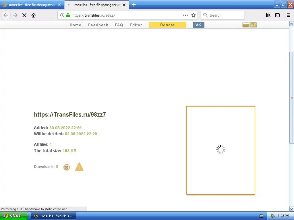Switch language to Russian flag
This screenshot has height=220, width=294.
pos(246,25)
